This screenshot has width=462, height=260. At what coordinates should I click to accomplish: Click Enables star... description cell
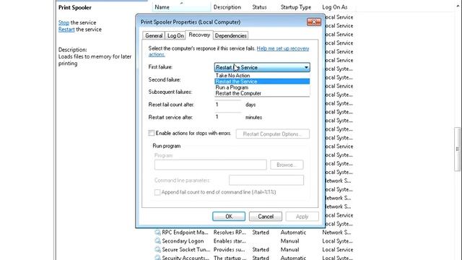click(230, 240)
